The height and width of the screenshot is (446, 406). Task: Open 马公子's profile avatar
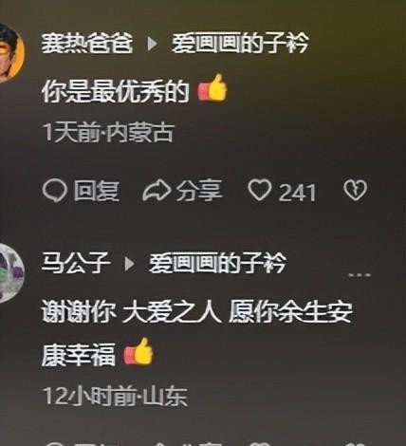(x=11, y=273)
